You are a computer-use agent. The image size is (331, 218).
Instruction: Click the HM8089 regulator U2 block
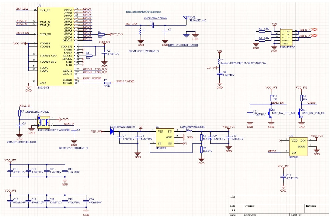[164, 137]
